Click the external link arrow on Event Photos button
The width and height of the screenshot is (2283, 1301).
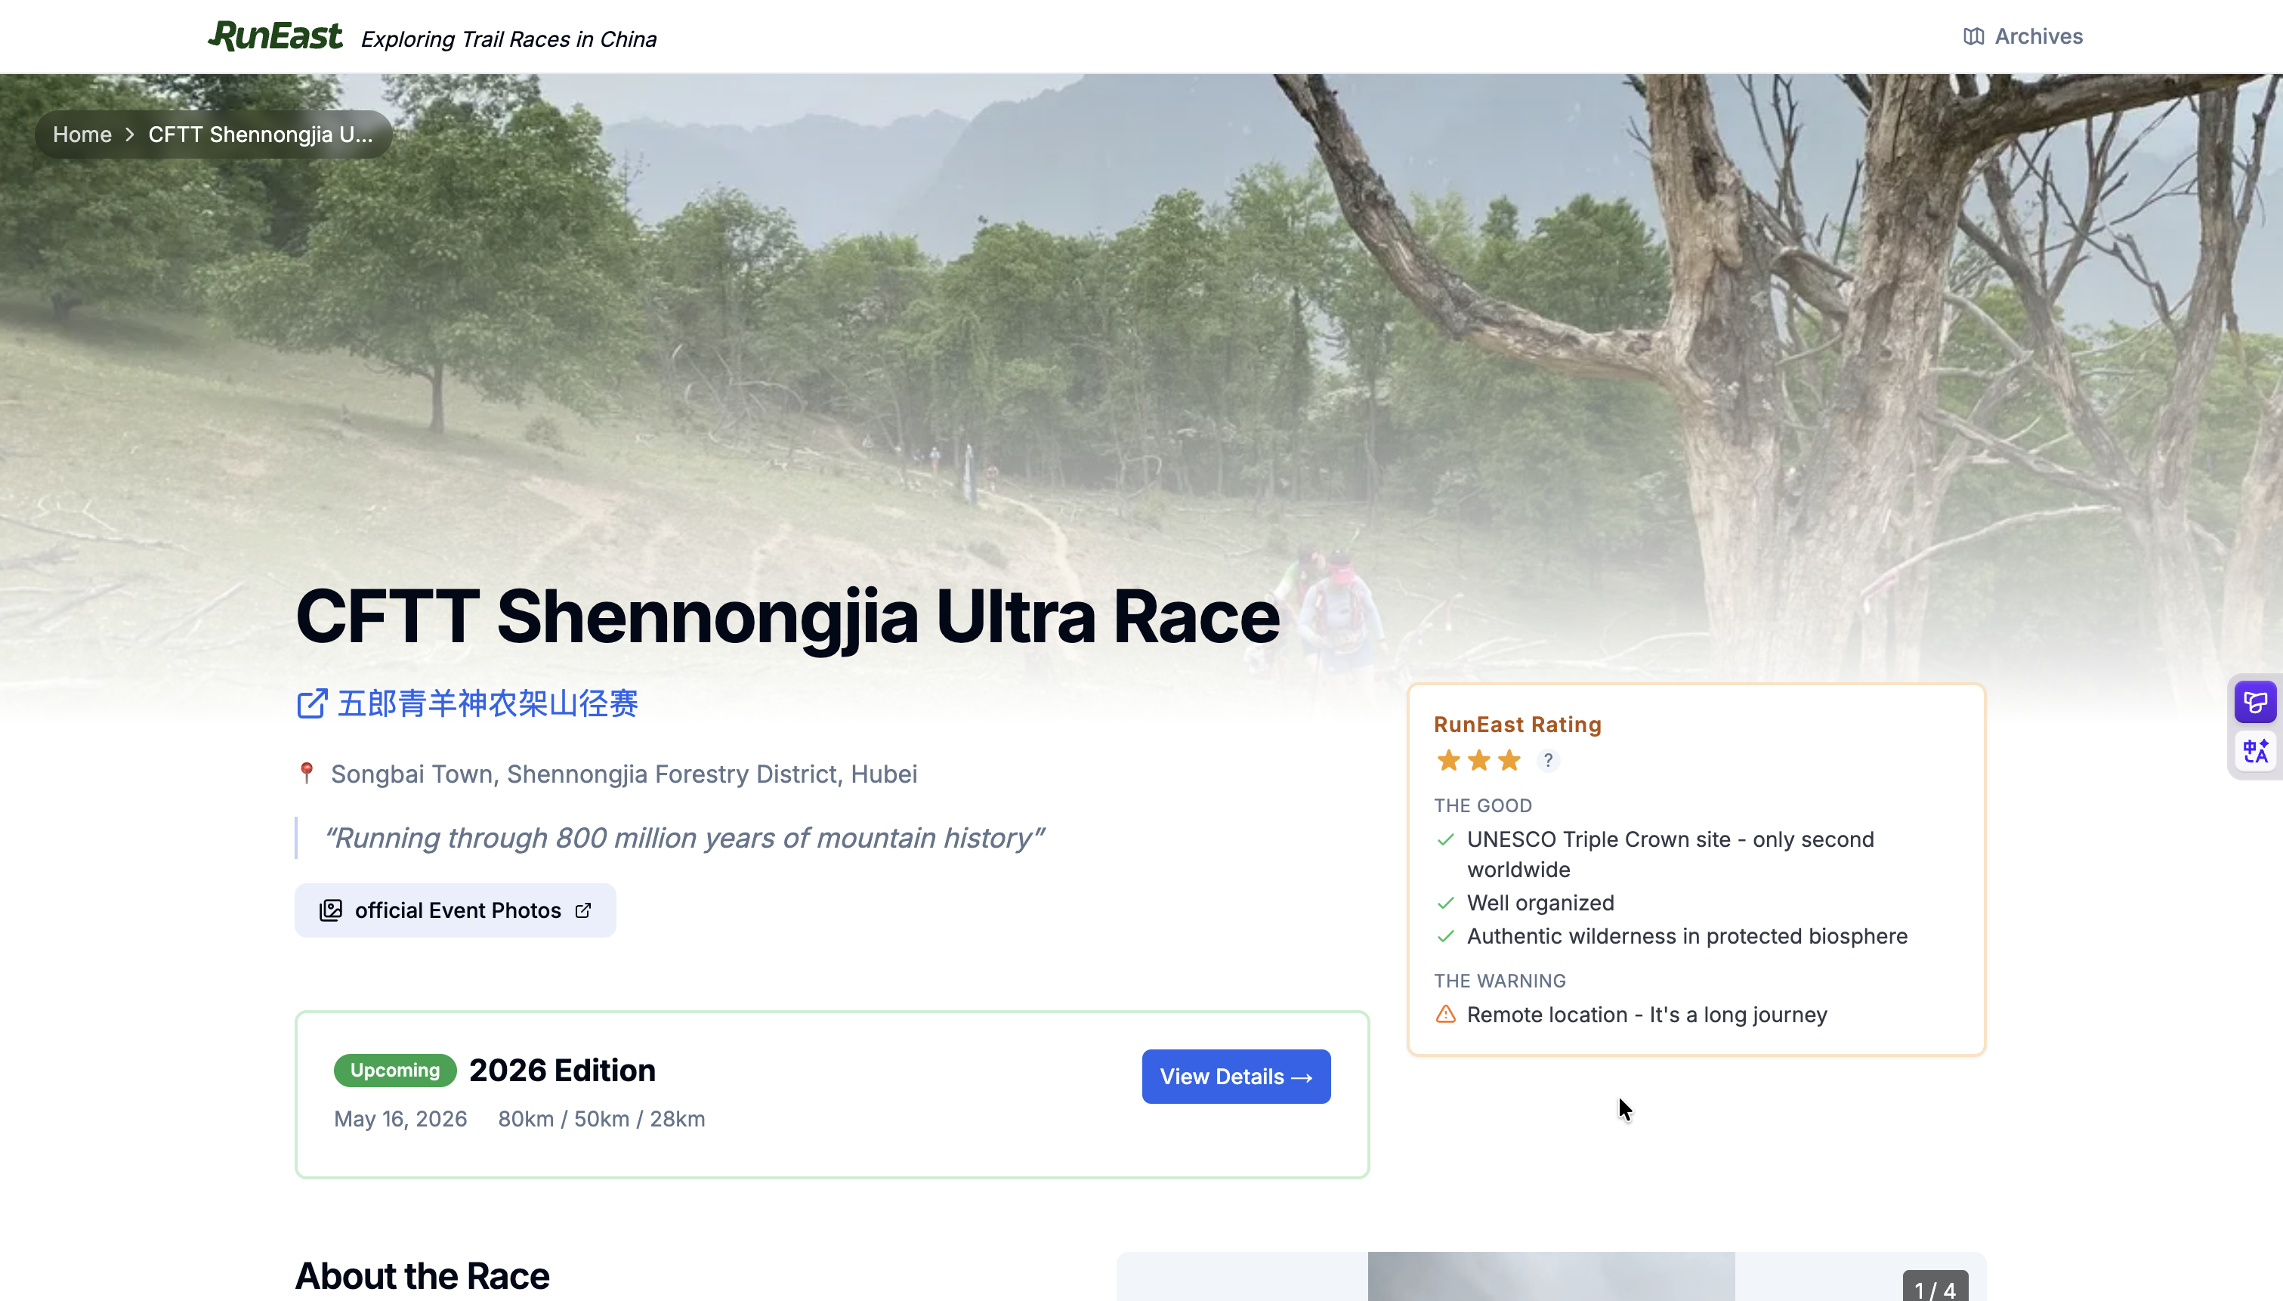[584, 910]
